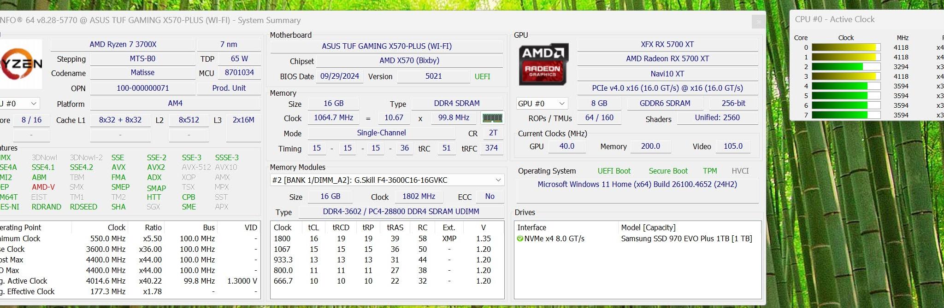
Task: Click the UEFI Boot indicator
Action: pos(614,171)
